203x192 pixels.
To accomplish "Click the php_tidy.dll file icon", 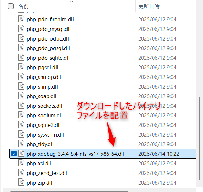I will (x=21, y=144).
